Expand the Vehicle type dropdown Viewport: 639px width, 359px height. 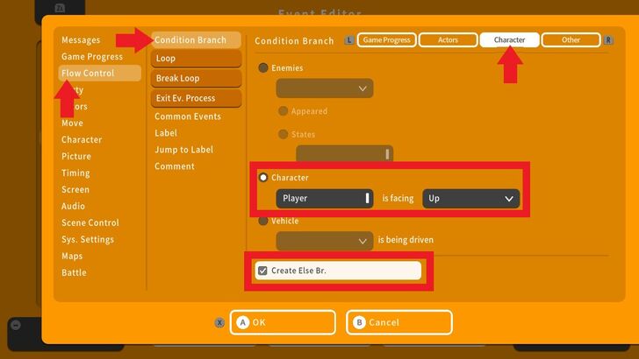tap(324, 241)
